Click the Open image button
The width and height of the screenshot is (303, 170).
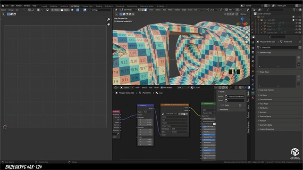(x=65, y=10)
